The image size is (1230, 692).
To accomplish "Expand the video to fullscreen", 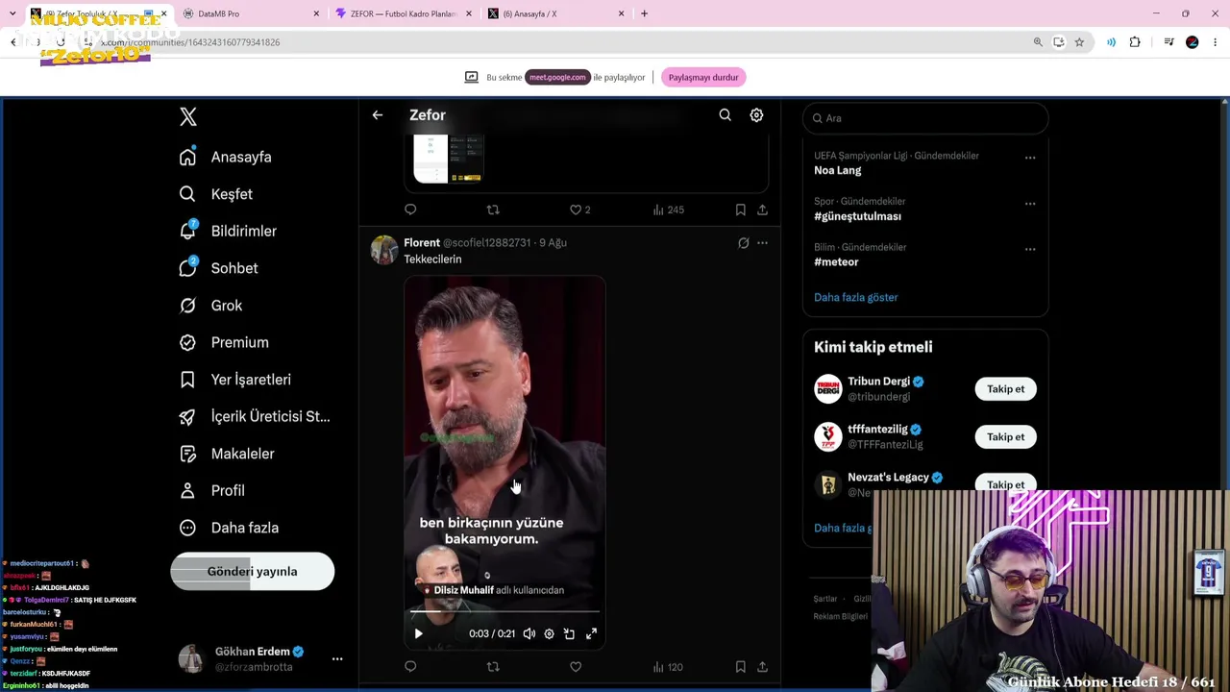I will point(591,634).
